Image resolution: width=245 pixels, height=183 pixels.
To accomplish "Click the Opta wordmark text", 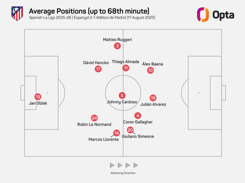I will pos(223,15).
